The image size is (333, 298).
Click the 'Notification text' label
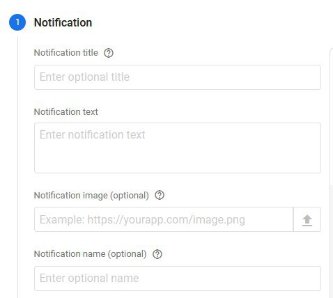[66, 112]
